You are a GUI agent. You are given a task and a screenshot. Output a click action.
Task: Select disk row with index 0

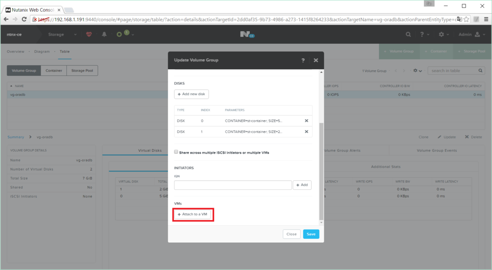pos(243,121)
